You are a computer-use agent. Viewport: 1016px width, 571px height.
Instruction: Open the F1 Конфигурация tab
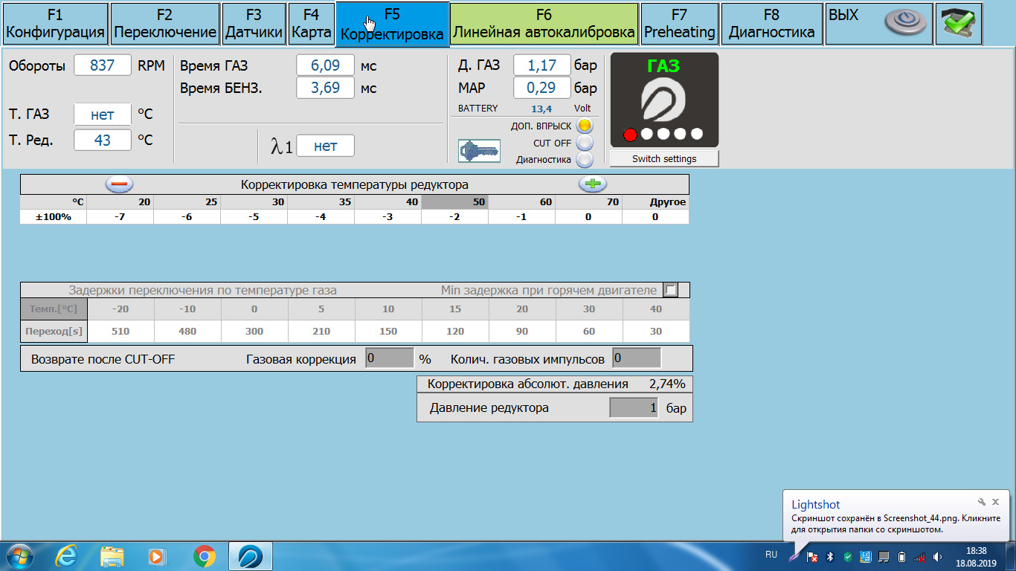coord(55,24)
